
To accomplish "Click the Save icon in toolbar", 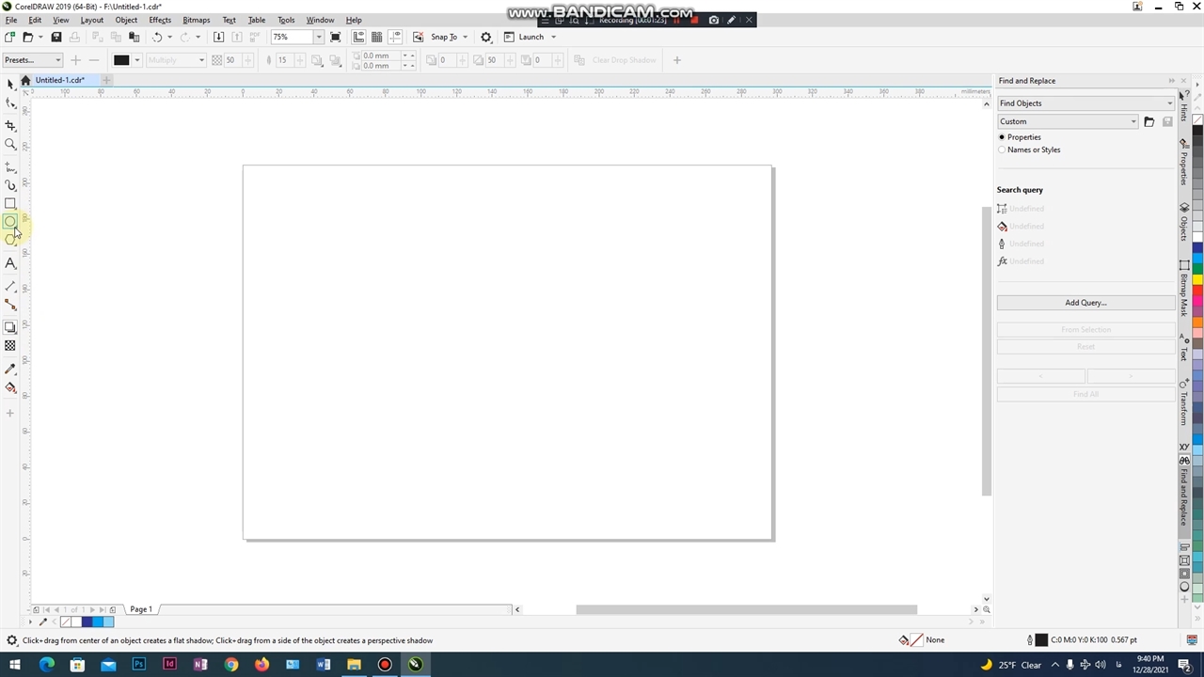I will click(56, 37).
